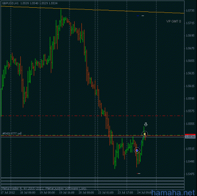Click the 1.5515 price axis label

click(x=190, y=149)
